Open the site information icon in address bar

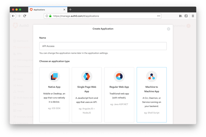click(x=47, y=16)
